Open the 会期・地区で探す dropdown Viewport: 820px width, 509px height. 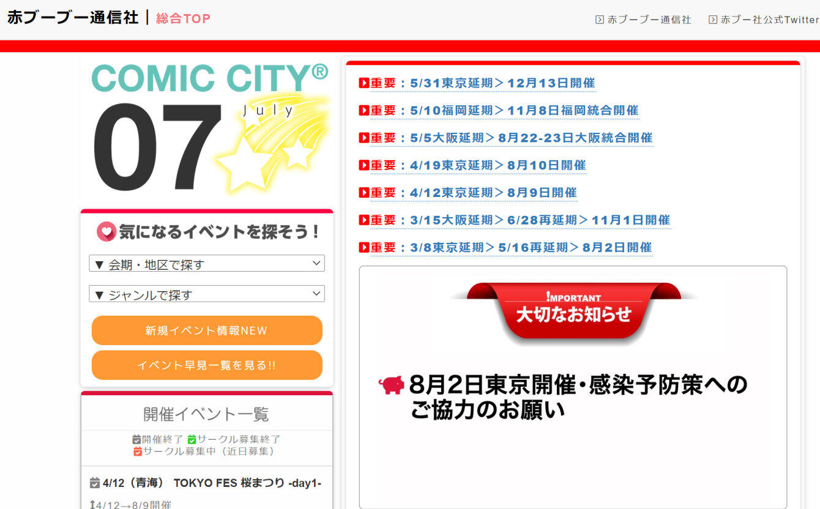[x=207, y=263]
